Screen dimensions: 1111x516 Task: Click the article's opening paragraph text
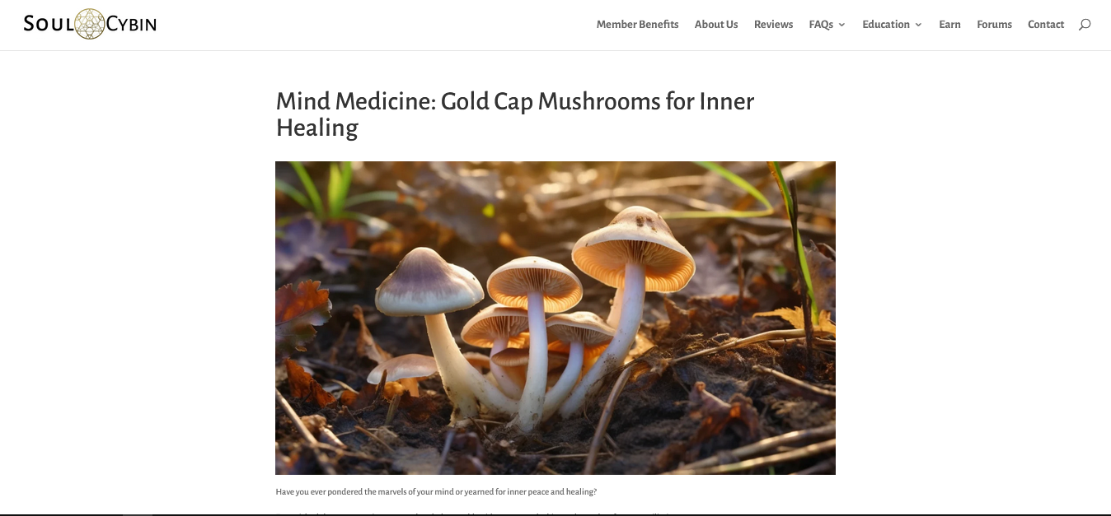click(436, 492)
